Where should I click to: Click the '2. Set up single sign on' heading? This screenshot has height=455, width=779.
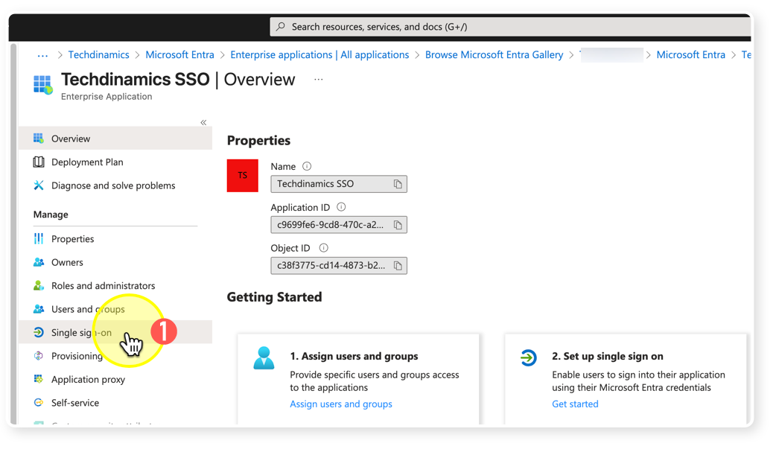coord(607,356)
